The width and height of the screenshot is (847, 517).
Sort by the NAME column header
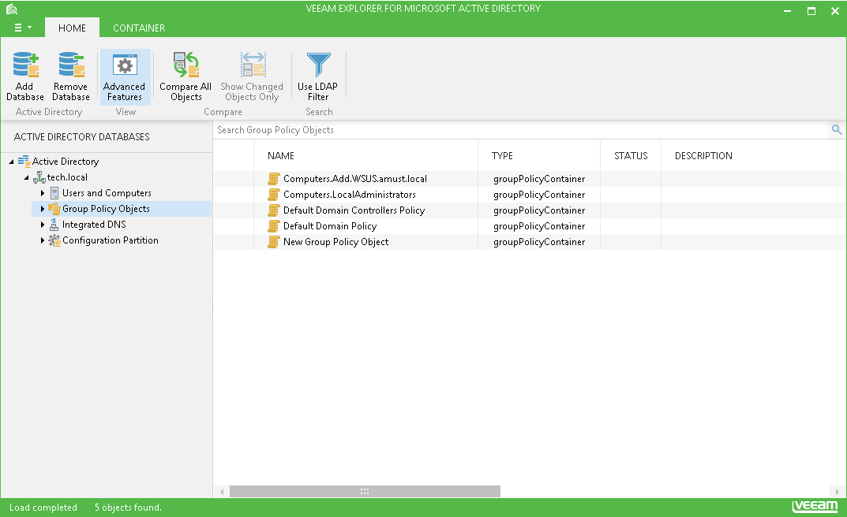(281, 156)
